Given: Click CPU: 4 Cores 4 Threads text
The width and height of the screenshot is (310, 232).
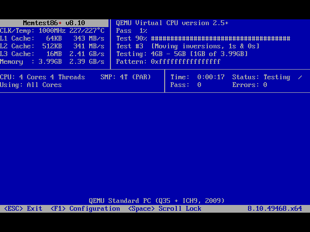Looking at the screenshot, I should (x=43, y=77).
